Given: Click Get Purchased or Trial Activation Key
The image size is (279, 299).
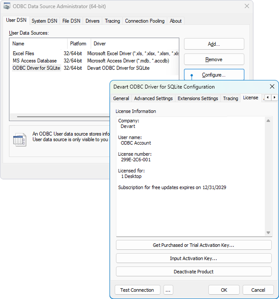Looking at the screenshot, I should pos(193,245).
